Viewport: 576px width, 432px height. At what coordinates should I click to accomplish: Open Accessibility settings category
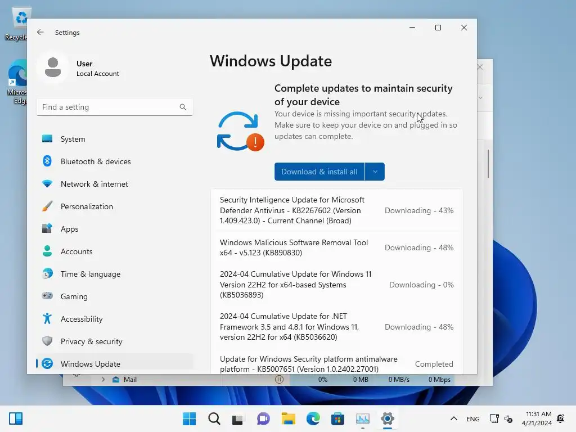(x=115, y=319)
